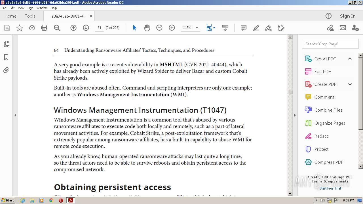Viewport: 363px width, 204px height.
Task: Open the File menu
Action: coord(4,8)
